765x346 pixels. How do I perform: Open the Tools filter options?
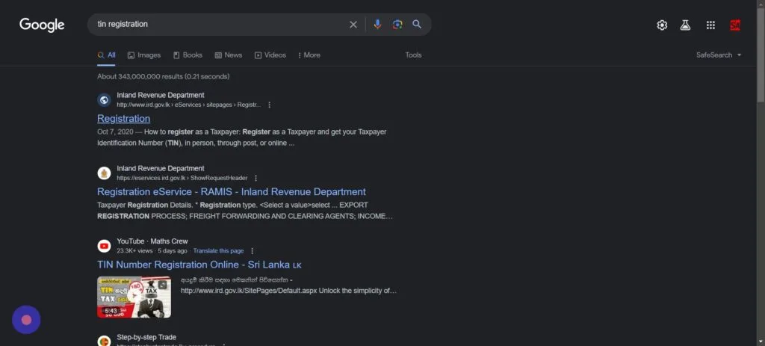click(413, 55)
